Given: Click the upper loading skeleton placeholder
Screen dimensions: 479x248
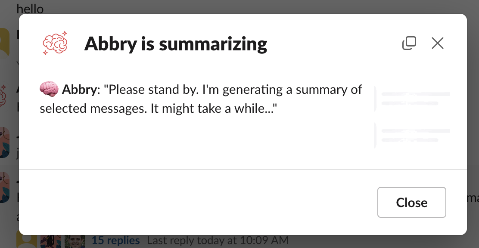Looking at the screenshot, I should (412, 99).
